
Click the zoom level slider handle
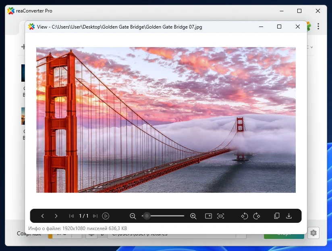(x=147, y=216)
